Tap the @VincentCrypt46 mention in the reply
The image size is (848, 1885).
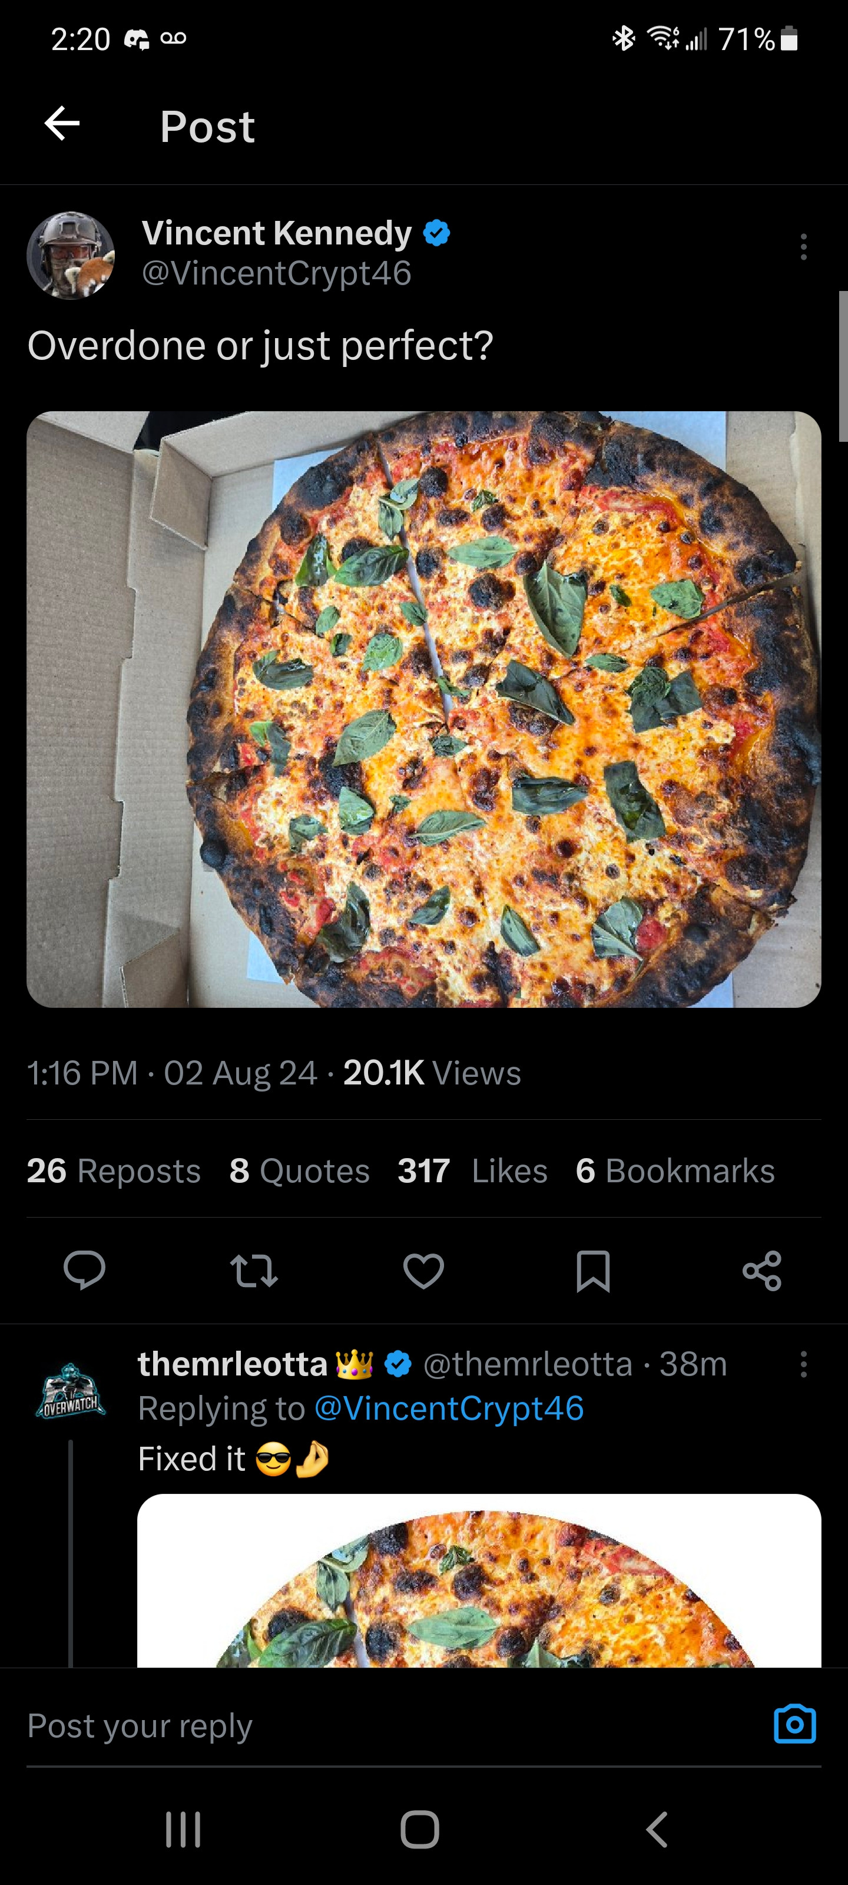click(x=449, y=1408)
